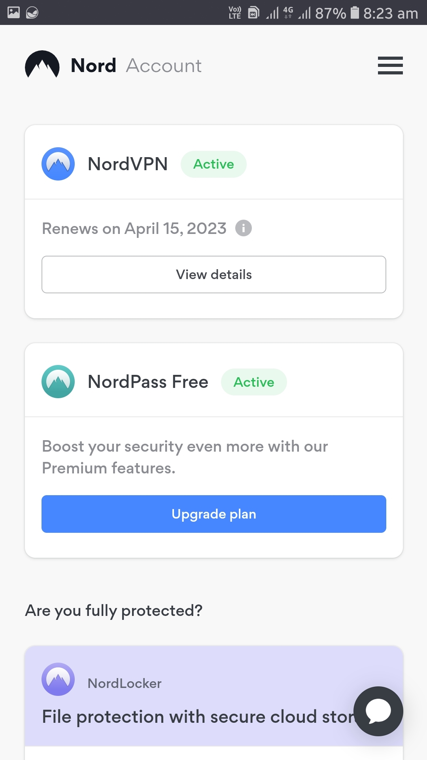This screenshot has height=760, width=427.
Task: Tap the NordVPN Active status badge
Action: point(213,164)
